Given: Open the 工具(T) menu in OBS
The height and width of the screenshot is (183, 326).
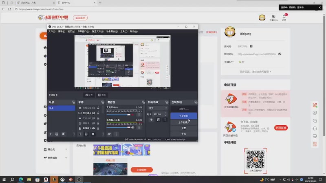Looking at the screenshot, I should tap(124, 32).
